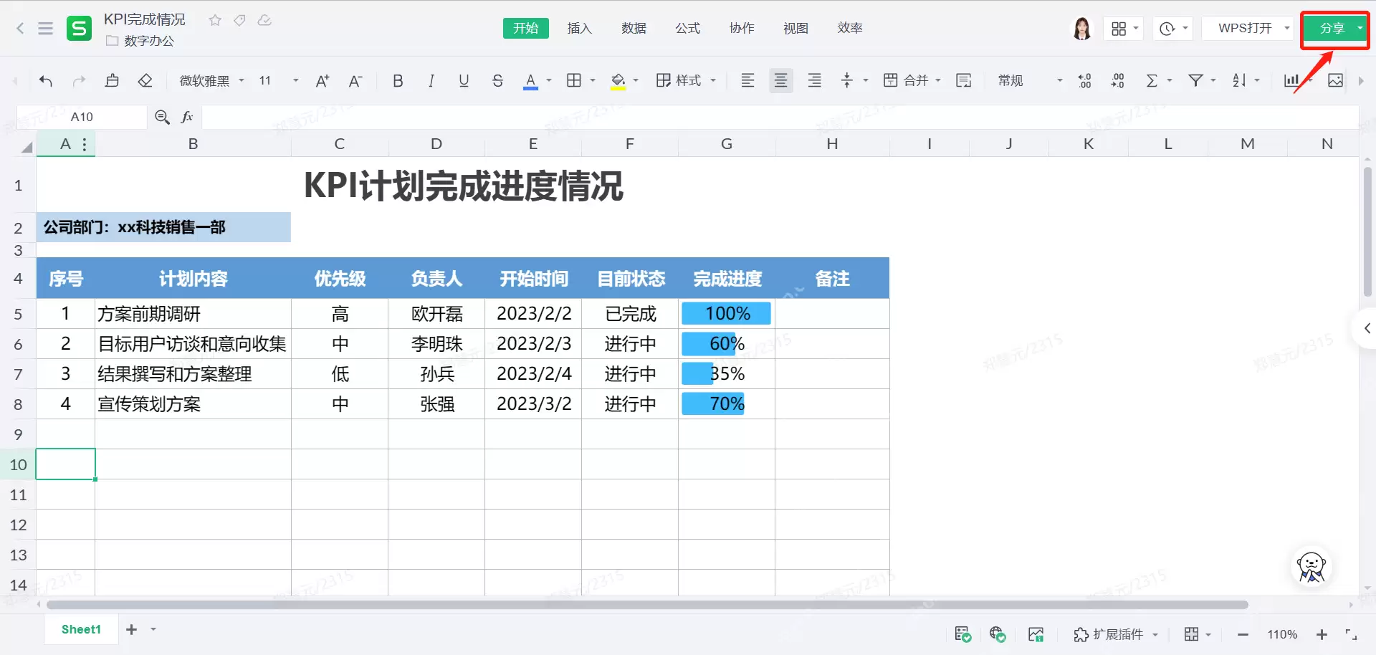This screenshot has height=655, width=1376.
Task: Increase font size with A+ icon
Action: pos(322,81)
